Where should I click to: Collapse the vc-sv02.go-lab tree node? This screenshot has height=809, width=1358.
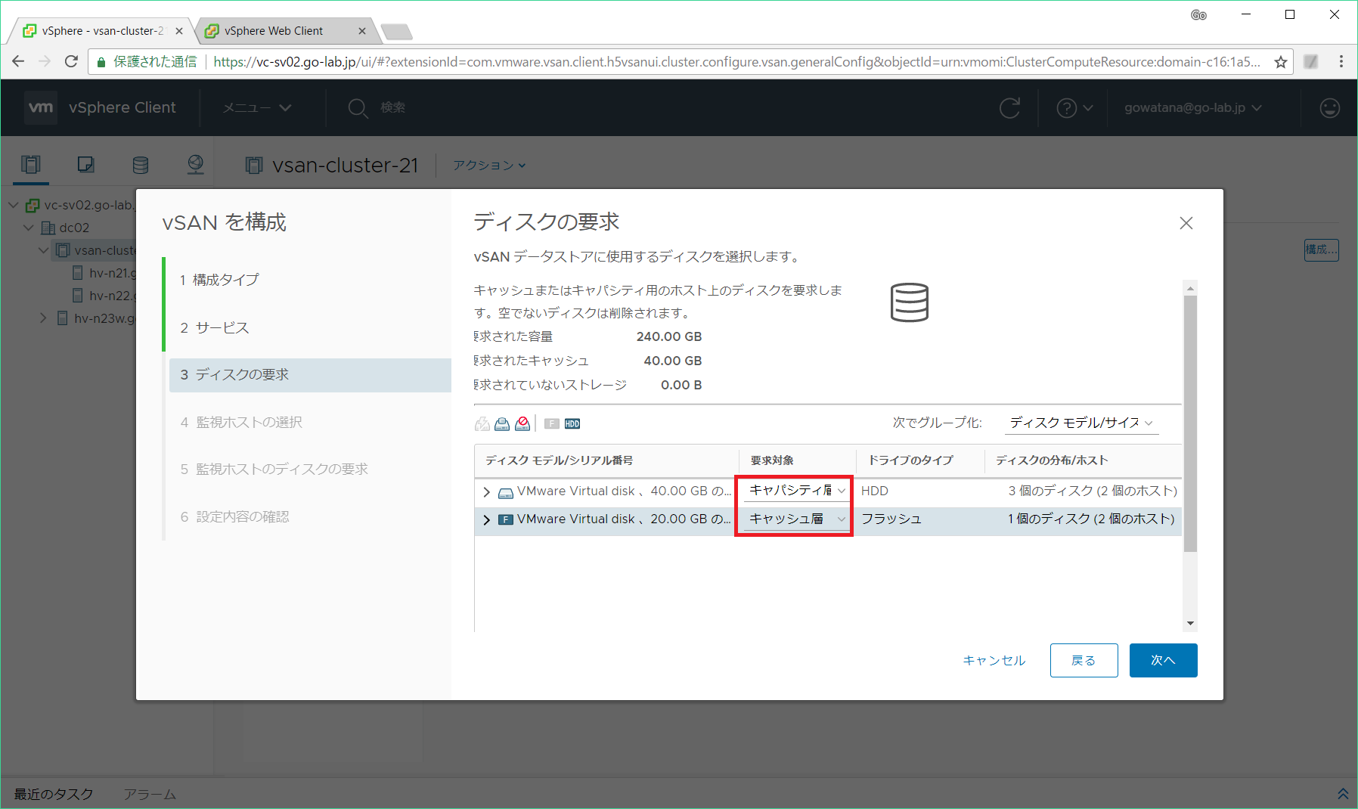(14, 205)
